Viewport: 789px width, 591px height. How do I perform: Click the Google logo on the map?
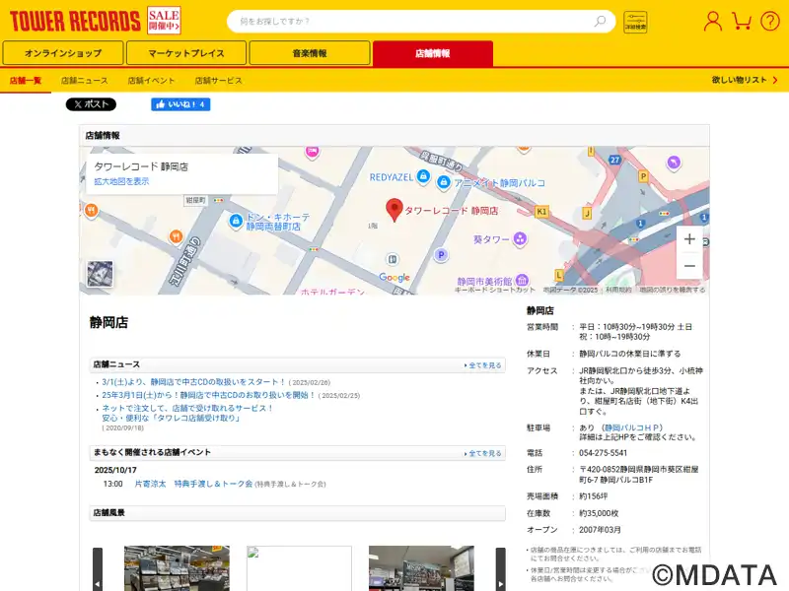pos(394,278)
